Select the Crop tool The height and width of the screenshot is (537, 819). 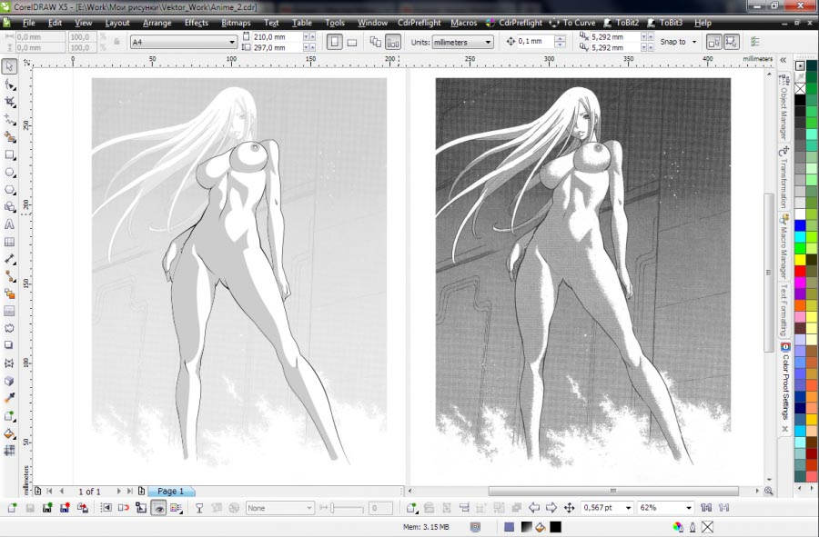(x=9, y=102)
